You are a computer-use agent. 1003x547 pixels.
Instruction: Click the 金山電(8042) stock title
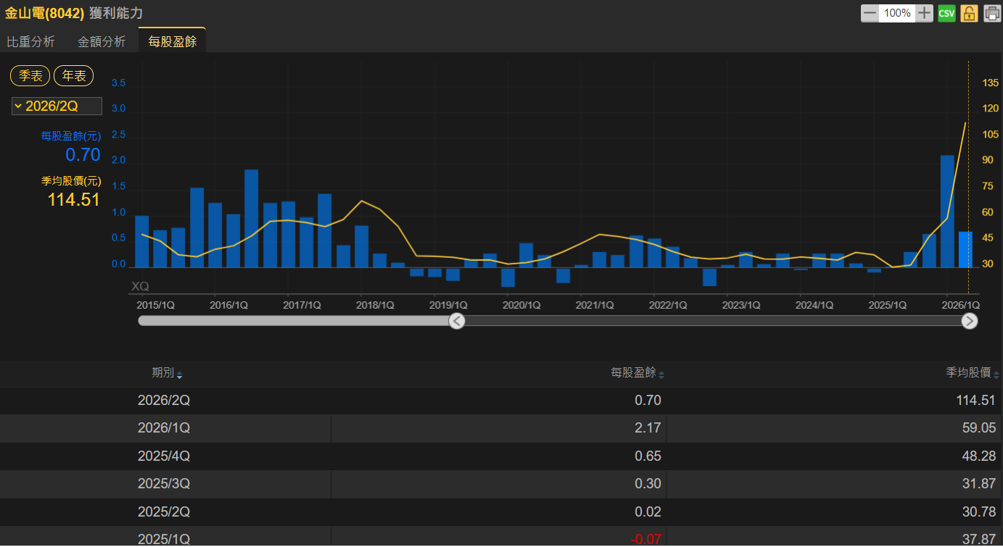click(x=44, y=13)
